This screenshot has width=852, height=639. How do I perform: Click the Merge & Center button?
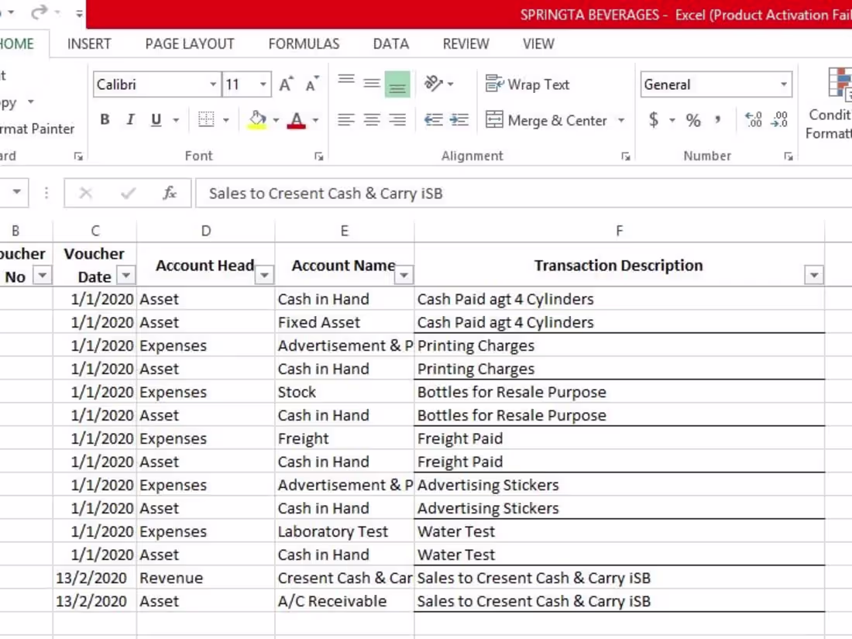tap(546, 119)
